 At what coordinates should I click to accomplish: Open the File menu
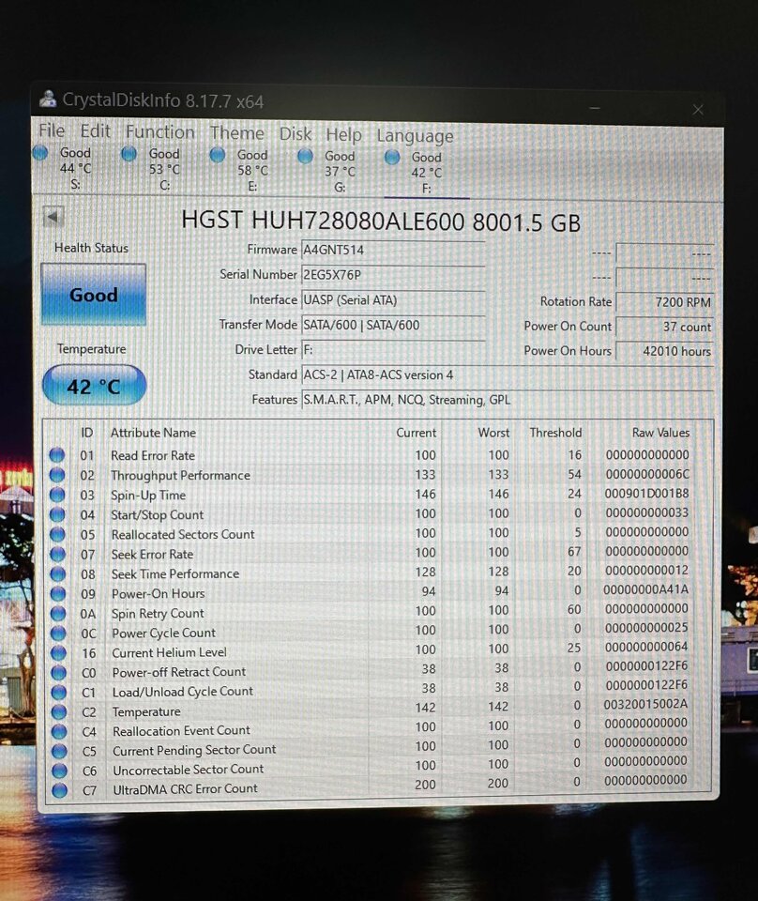(52, 130)
